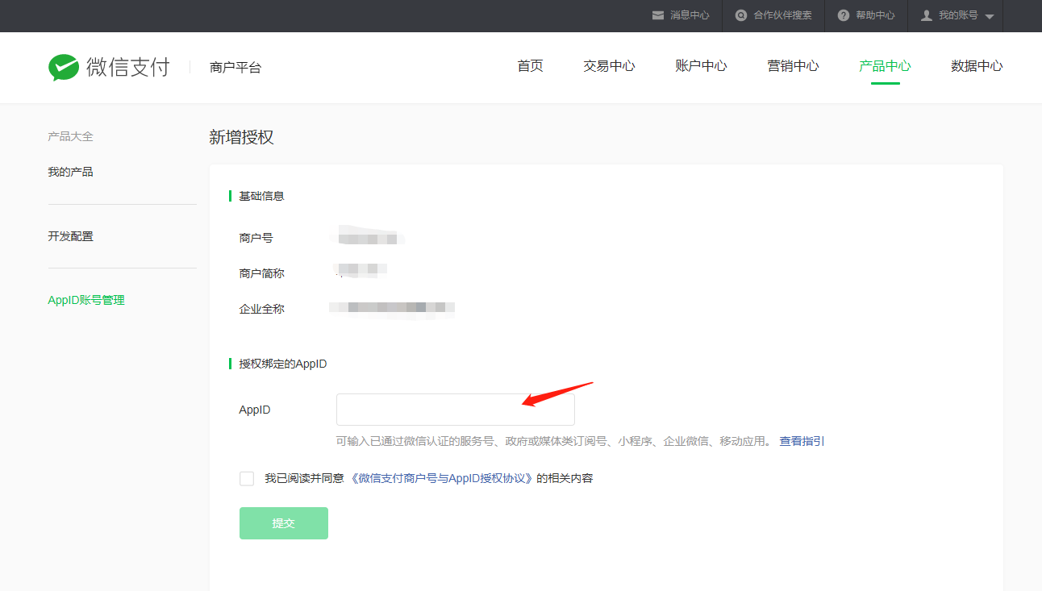Open 帮助中心 in top bar
This screenshot has height=591, width=1042.
[875, 15]
